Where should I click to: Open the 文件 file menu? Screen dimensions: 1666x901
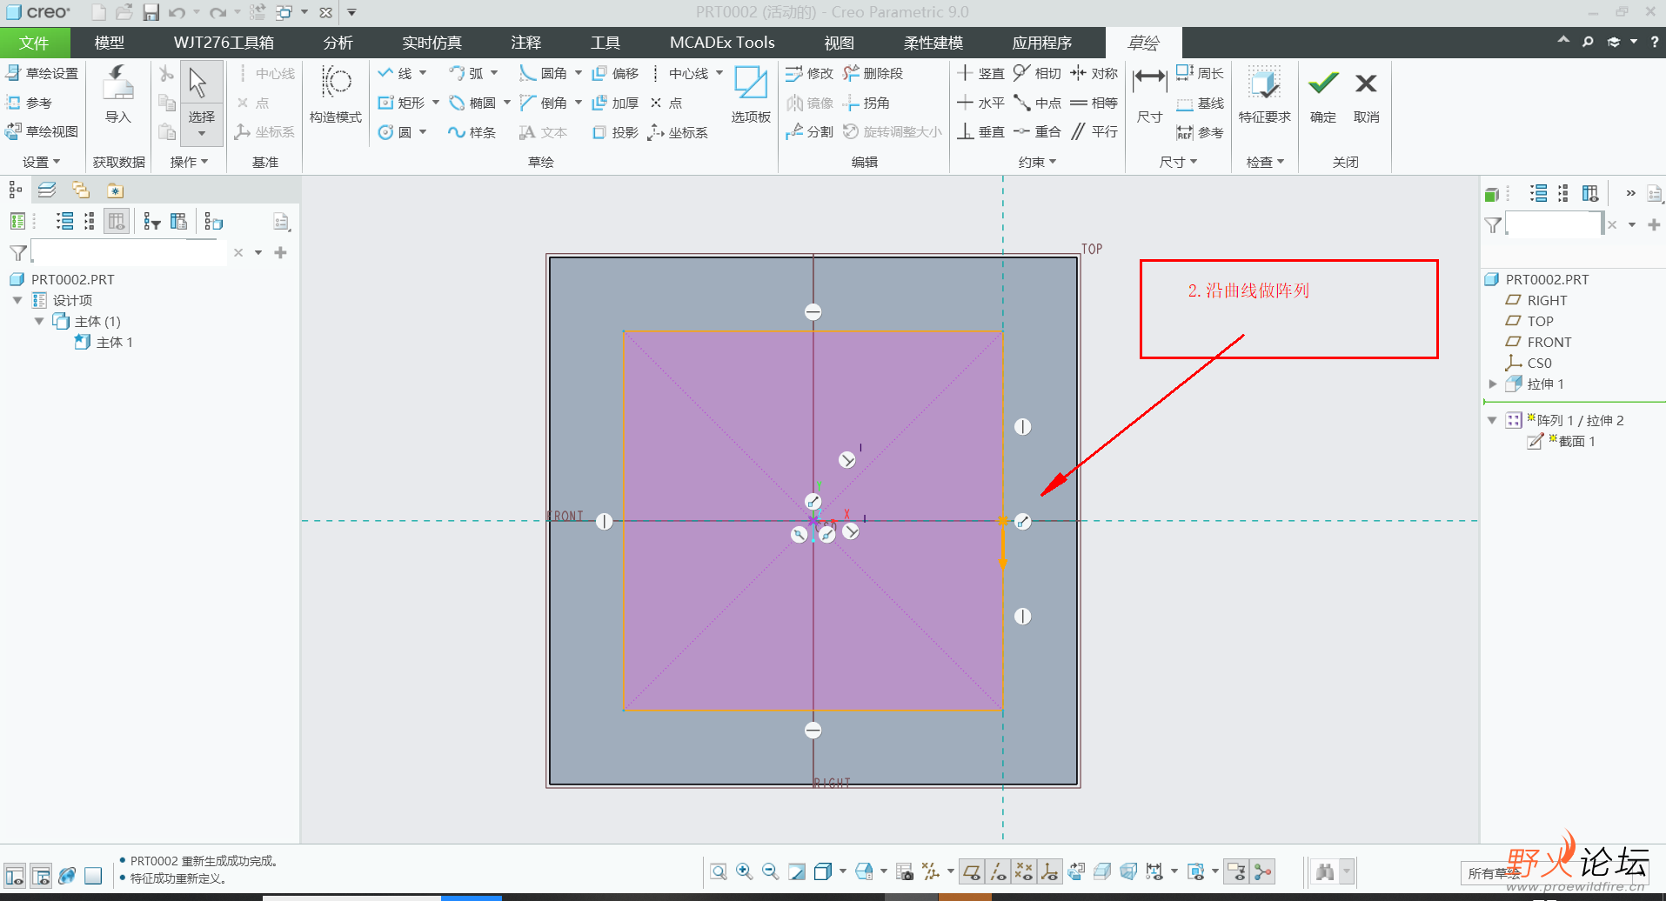(34, 43)
